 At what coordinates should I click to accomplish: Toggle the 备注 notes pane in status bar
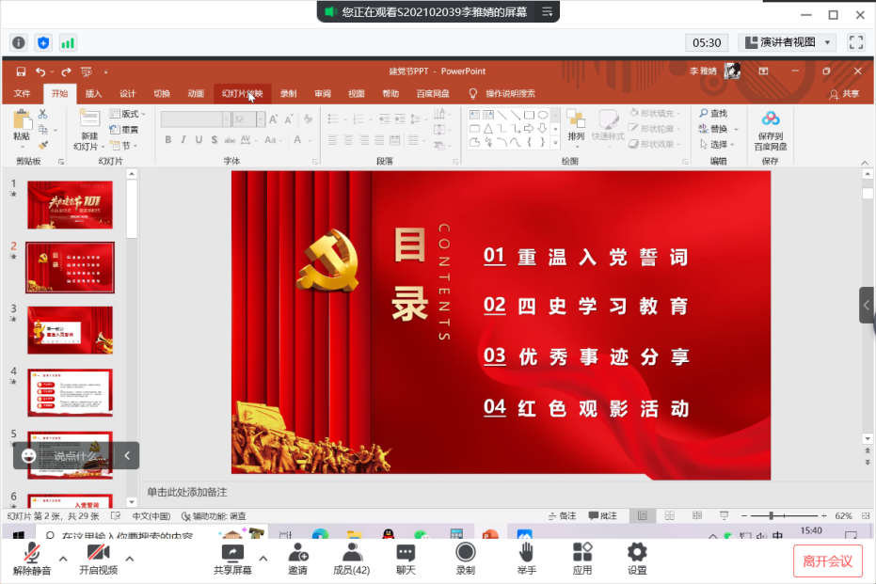(x=562, y=516)
